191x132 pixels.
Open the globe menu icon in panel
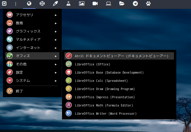click(29, 4)
